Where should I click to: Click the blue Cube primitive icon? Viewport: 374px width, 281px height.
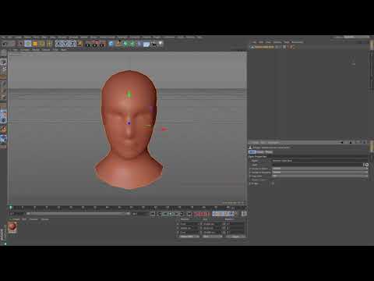pyautogui.click(x=111, y=44)
